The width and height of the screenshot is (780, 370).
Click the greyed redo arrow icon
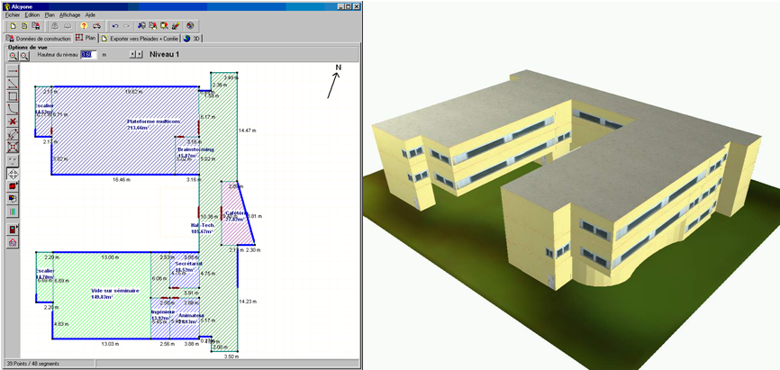(127, 26)
